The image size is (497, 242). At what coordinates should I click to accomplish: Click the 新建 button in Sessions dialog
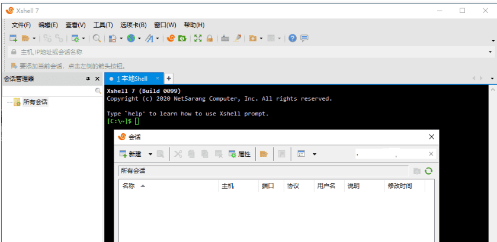point(130,154)
